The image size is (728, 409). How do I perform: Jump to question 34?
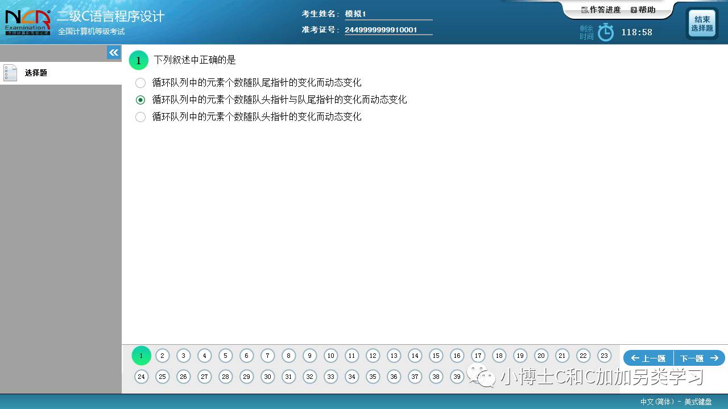[351, 377]
